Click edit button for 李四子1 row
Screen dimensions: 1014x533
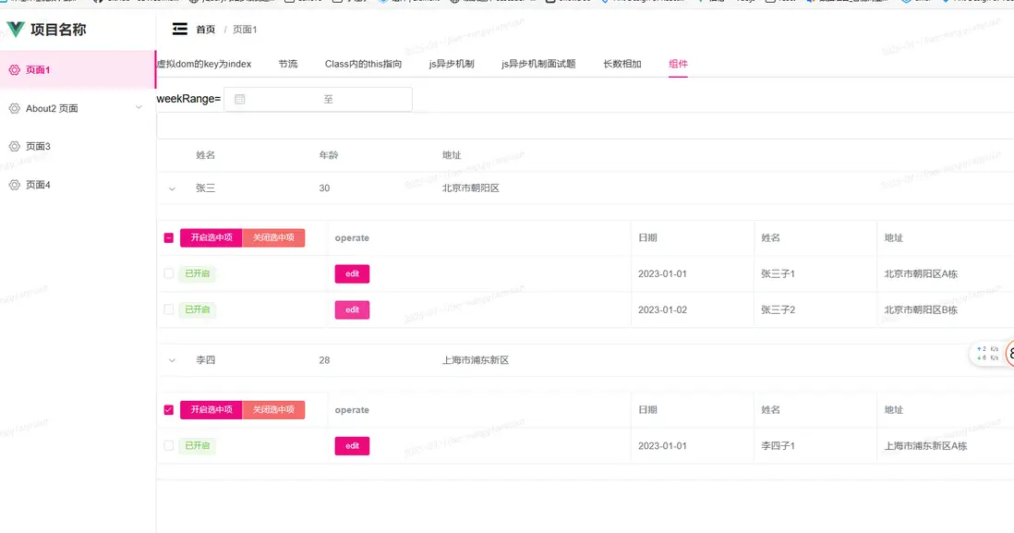352,445
